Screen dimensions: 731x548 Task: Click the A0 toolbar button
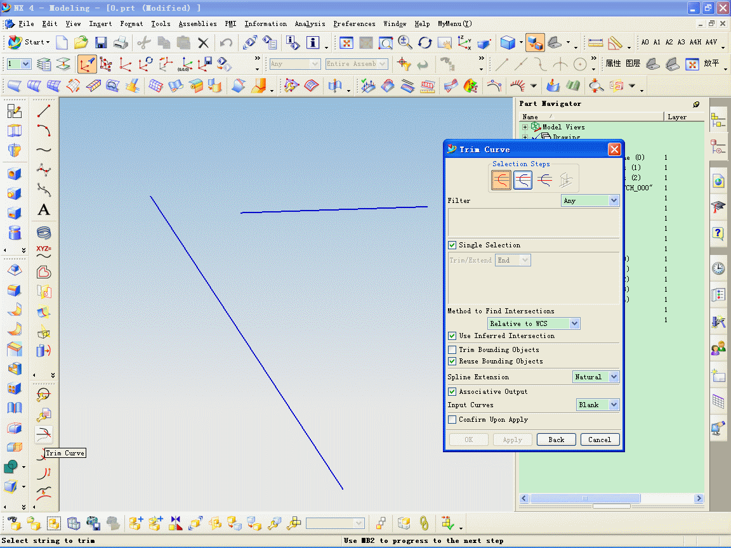pos(645,42)
